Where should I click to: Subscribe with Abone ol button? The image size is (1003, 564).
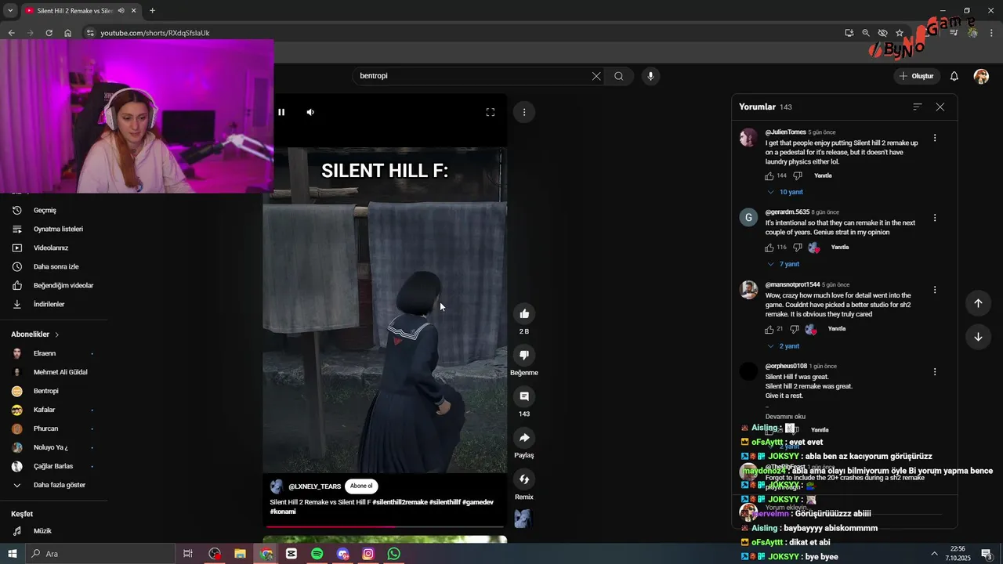361,486
